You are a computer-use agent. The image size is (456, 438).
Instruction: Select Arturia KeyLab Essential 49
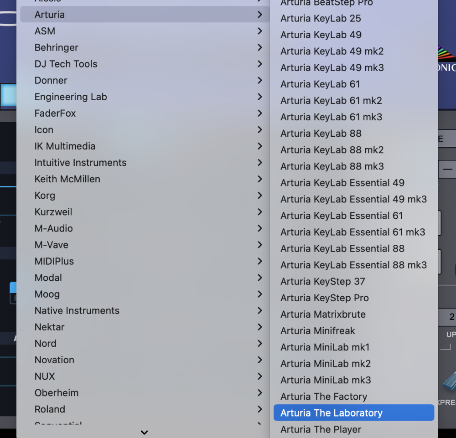click(354, 183)
